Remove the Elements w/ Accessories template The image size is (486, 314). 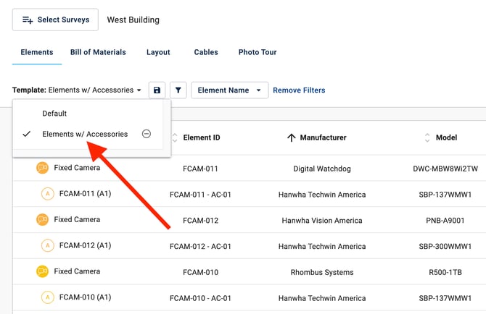[147, 134]
